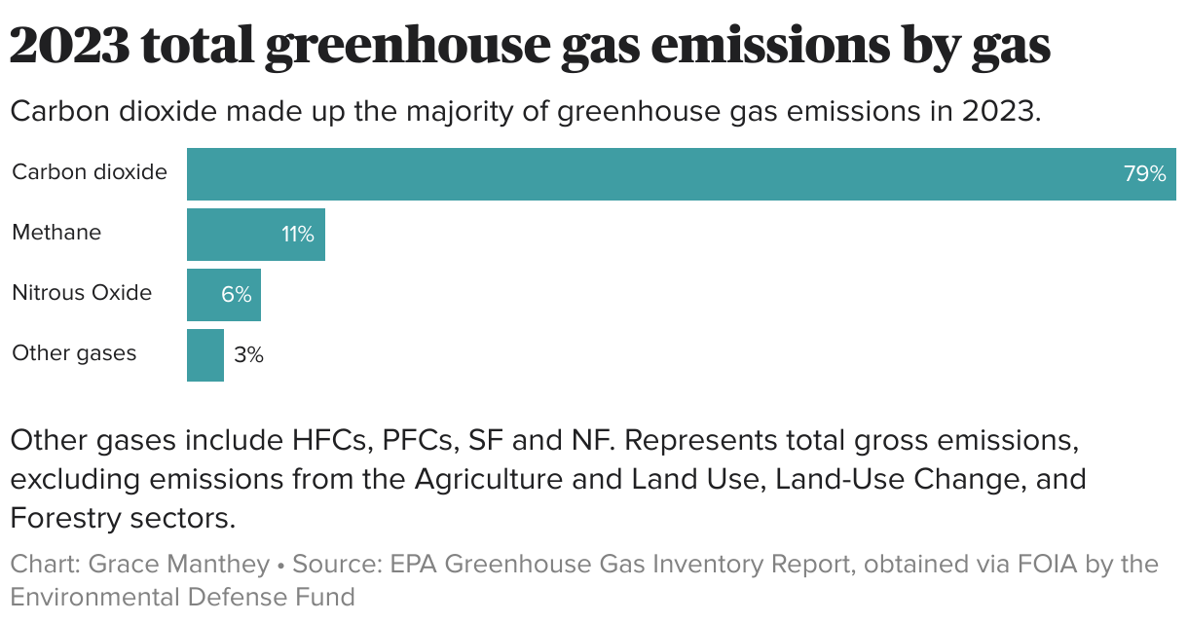Screen dimensions: 1188x623
Task: Click the Carbon dioxide category label
Action: coord(90,172)
